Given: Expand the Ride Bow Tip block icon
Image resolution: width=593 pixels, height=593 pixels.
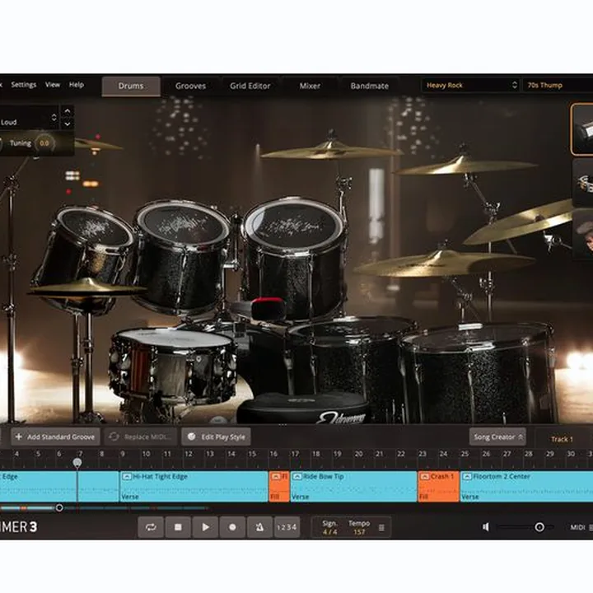Looking at the screenshot, I should pyautogui.click(x=296, y=477).
